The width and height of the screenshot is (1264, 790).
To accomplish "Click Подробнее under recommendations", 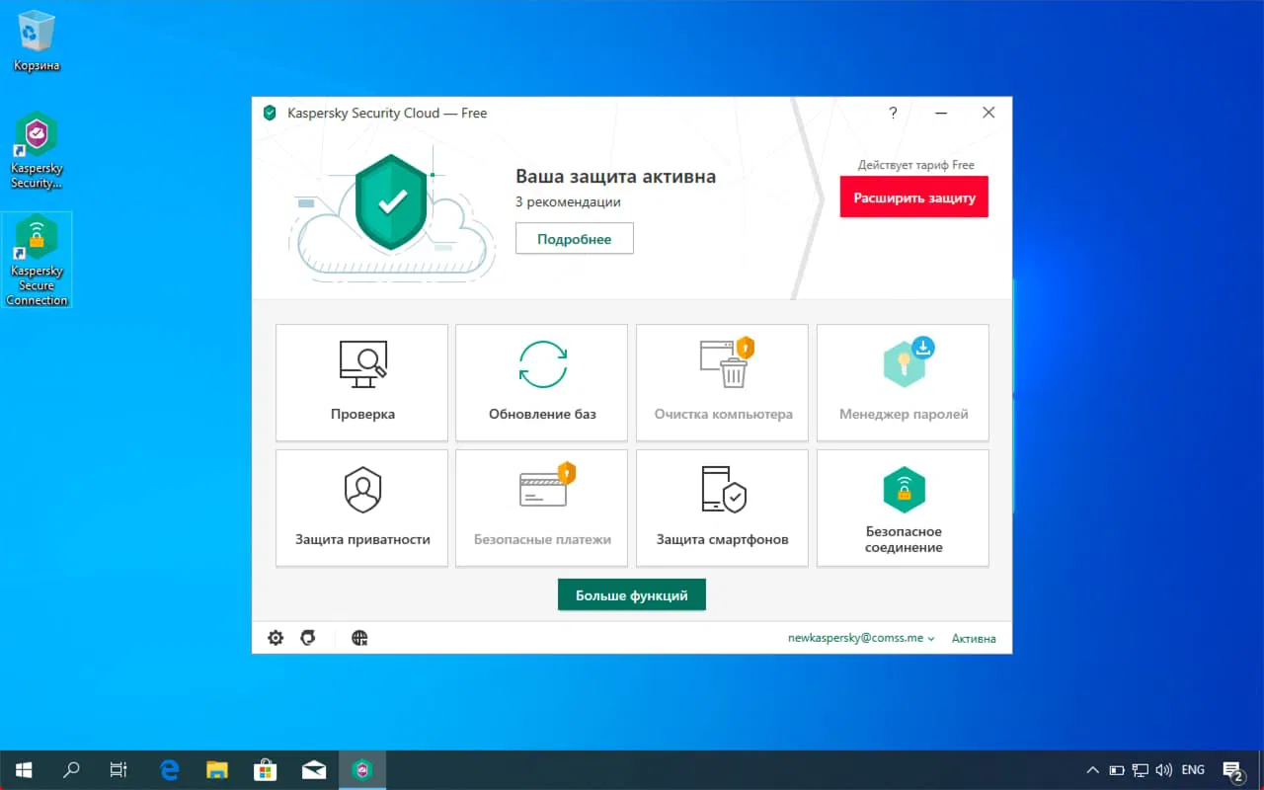I will point(574,238).
